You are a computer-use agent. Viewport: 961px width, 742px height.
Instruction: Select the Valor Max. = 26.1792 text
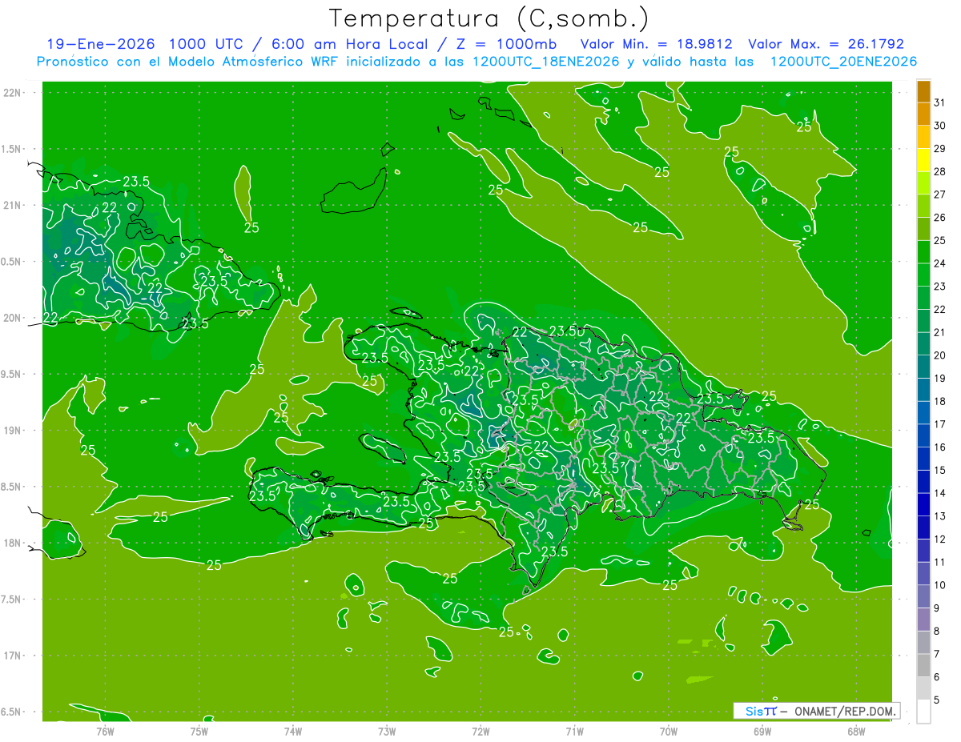coord(825,44)
